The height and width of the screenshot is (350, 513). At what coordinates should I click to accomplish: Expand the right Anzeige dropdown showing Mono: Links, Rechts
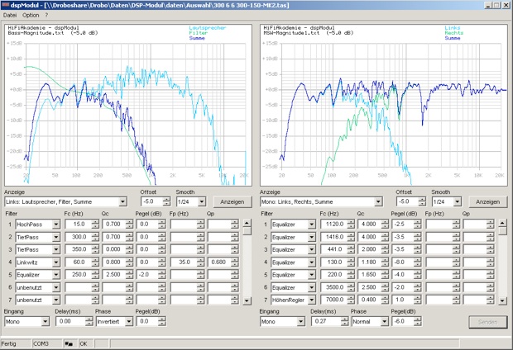click(378, 201)
